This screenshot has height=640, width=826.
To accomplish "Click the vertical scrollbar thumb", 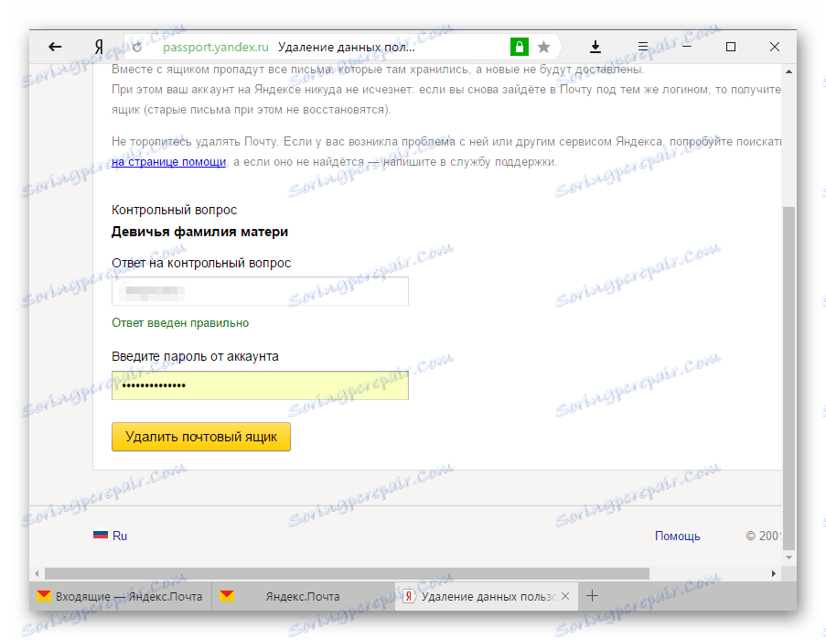I will [788, 377].
